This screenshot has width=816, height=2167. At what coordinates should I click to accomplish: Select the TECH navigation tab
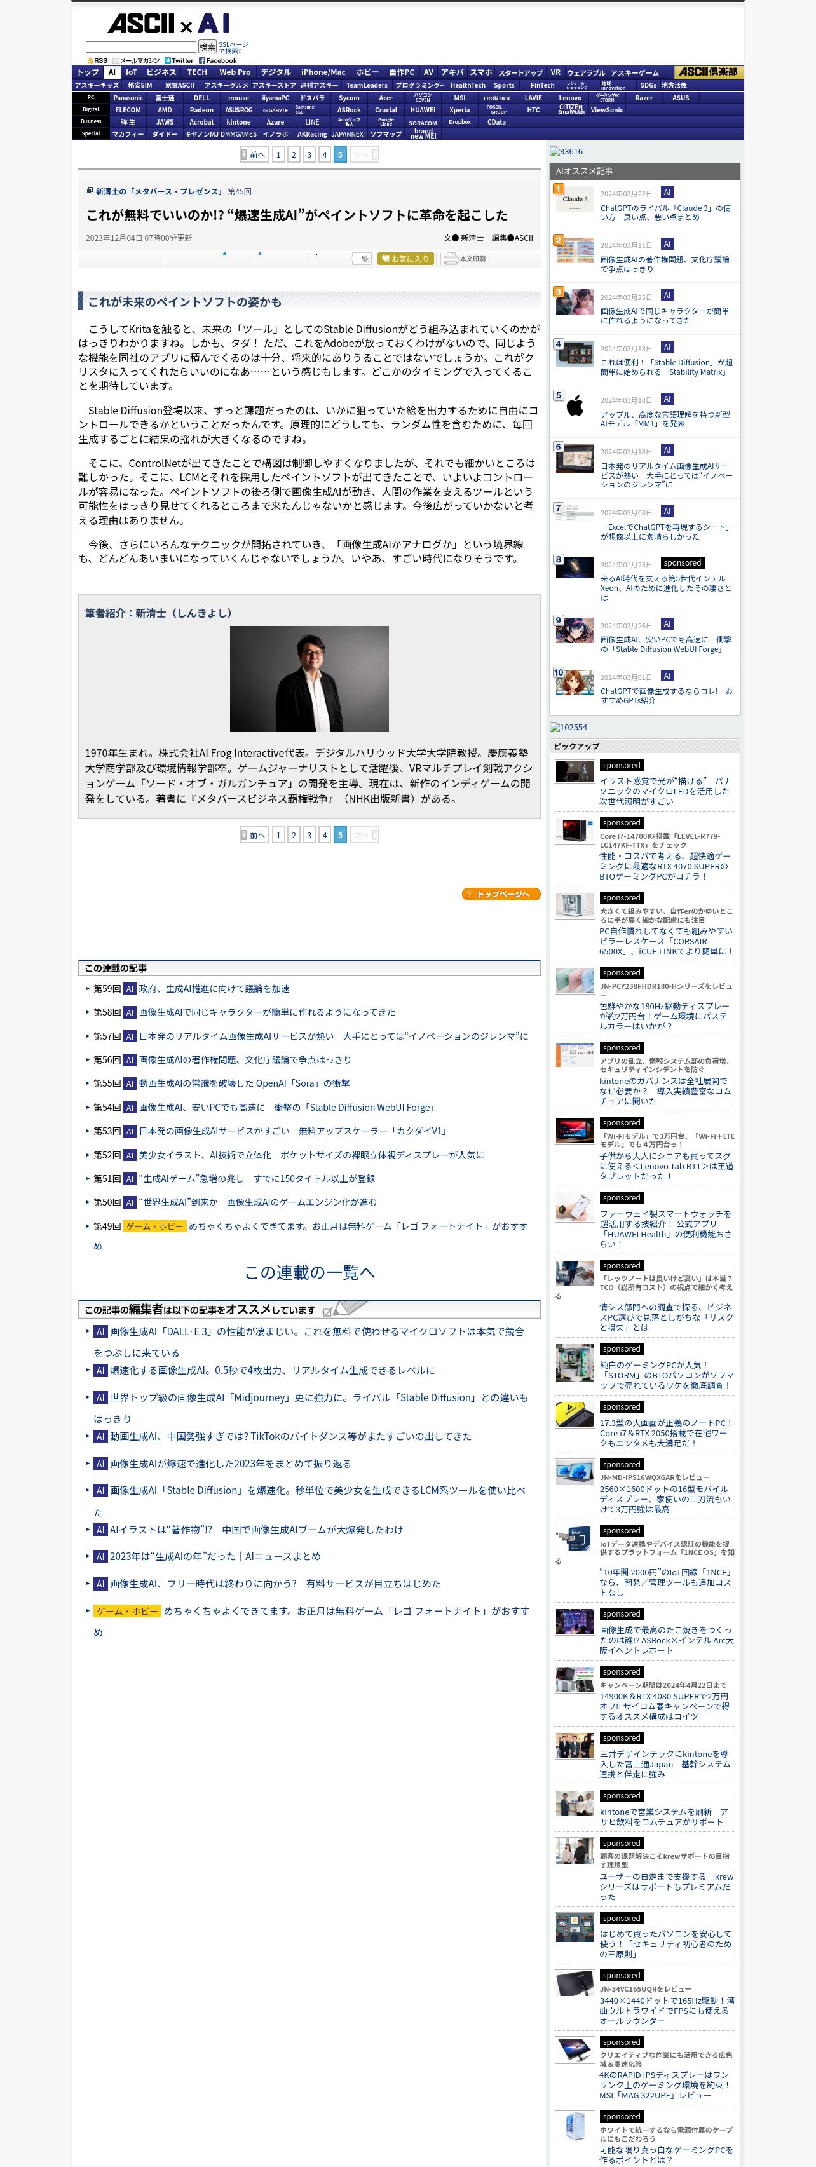click(x=197, y=72)
